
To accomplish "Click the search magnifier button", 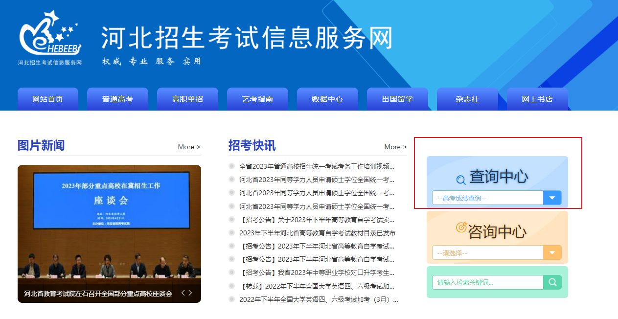I will (552, 282).
